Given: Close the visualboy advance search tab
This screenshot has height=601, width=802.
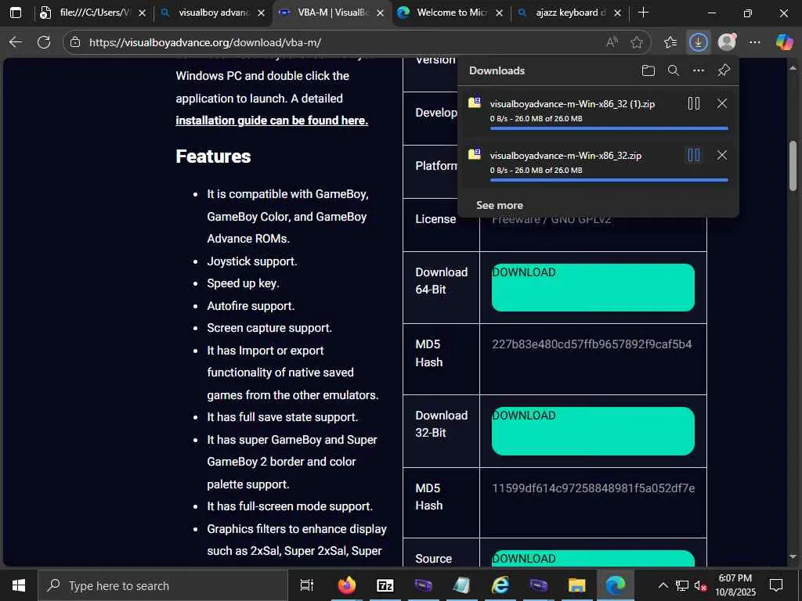Looking at the screenshot, I should 261,13.
